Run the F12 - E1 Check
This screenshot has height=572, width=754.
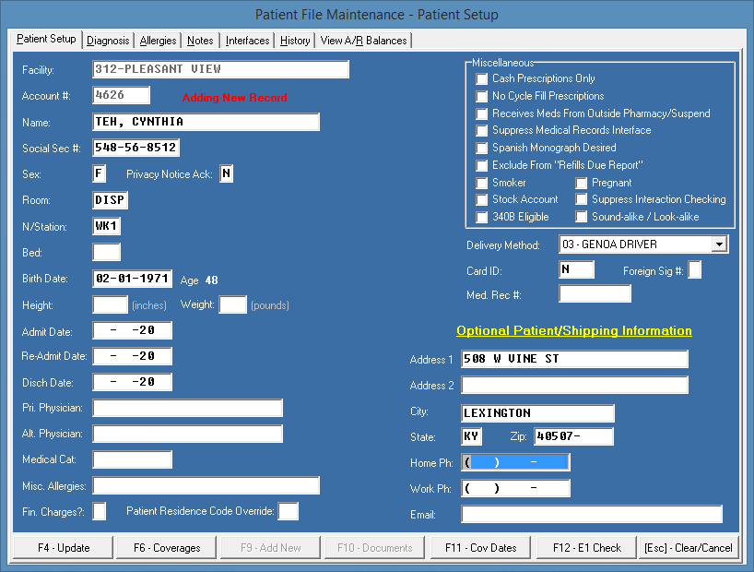click(587, 547)
